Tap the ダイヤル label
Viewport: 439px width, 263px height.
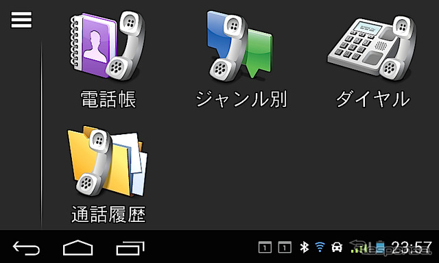coord(372,99)
